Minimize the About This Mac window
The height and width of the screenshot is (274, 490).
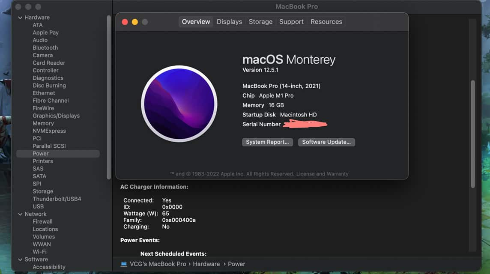click(134, 22)
